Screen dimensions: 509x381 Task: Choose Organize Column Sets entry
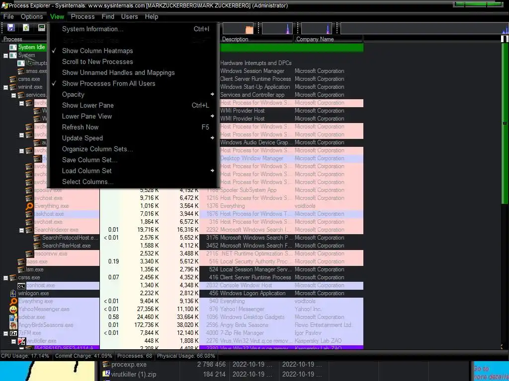coord(132,149)
